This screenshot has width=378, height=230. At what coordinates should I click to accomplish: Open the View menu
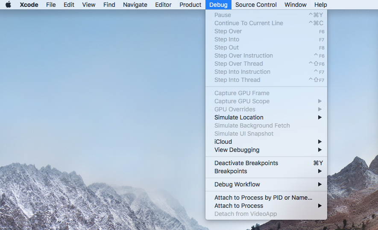89,5
